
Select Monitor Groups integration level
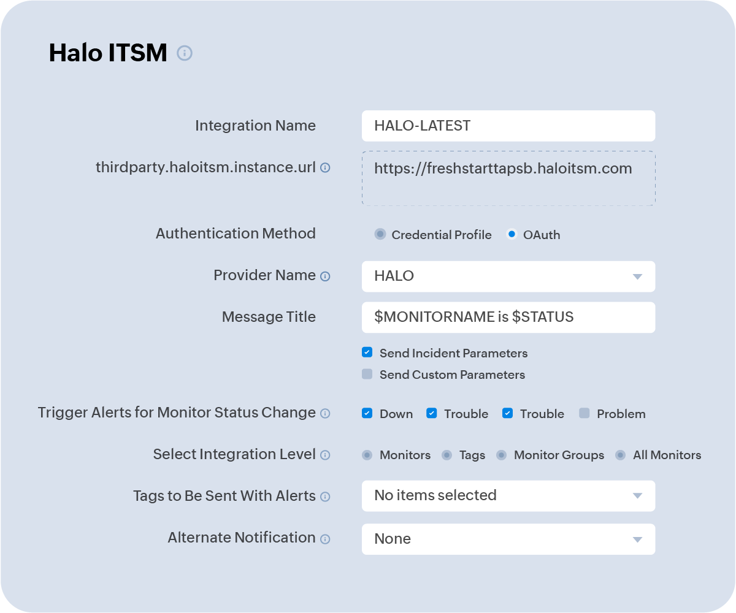click(x=502, y=455)
